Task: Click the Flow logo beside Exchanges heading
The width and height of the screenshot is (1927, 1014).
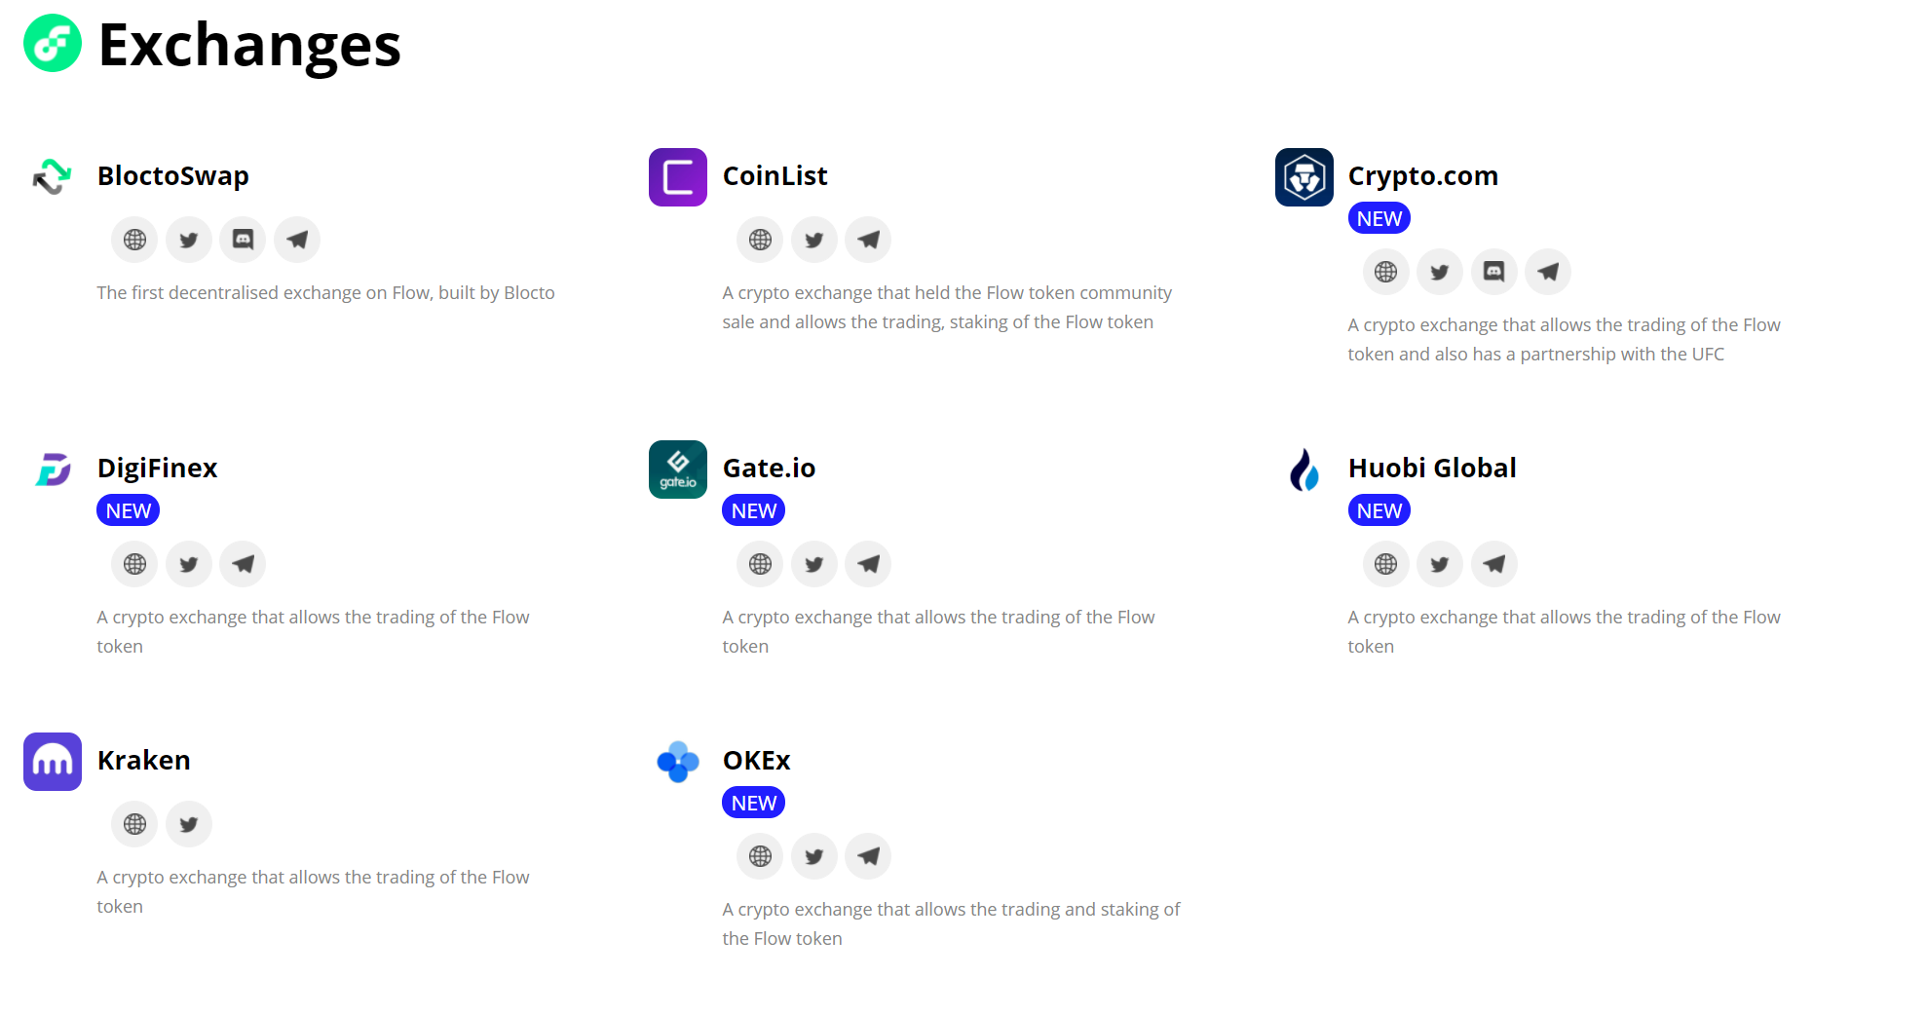Action: [x=52, y=43]
